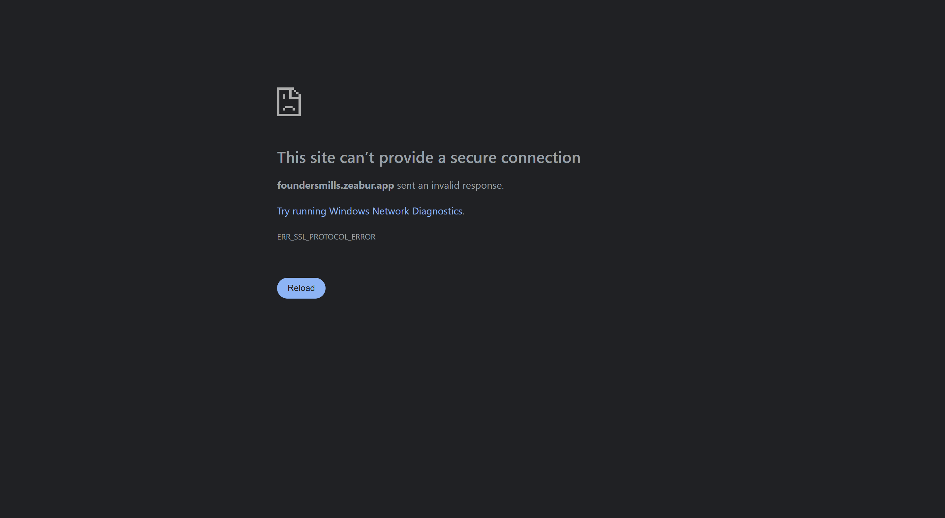Click 'zeabur.app' in the bold domain name
Image resolution: width=945 pixels, height=518 pixels.
click(368, 185)
